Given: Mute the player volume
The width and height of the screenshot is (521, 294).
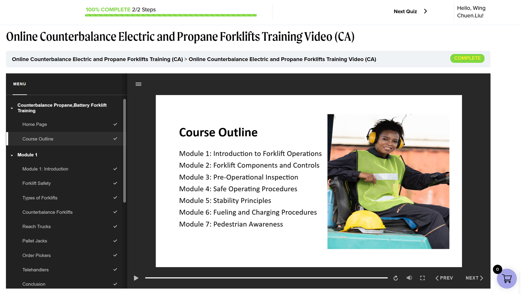Looking at the screenshot, I should [409, 278].
